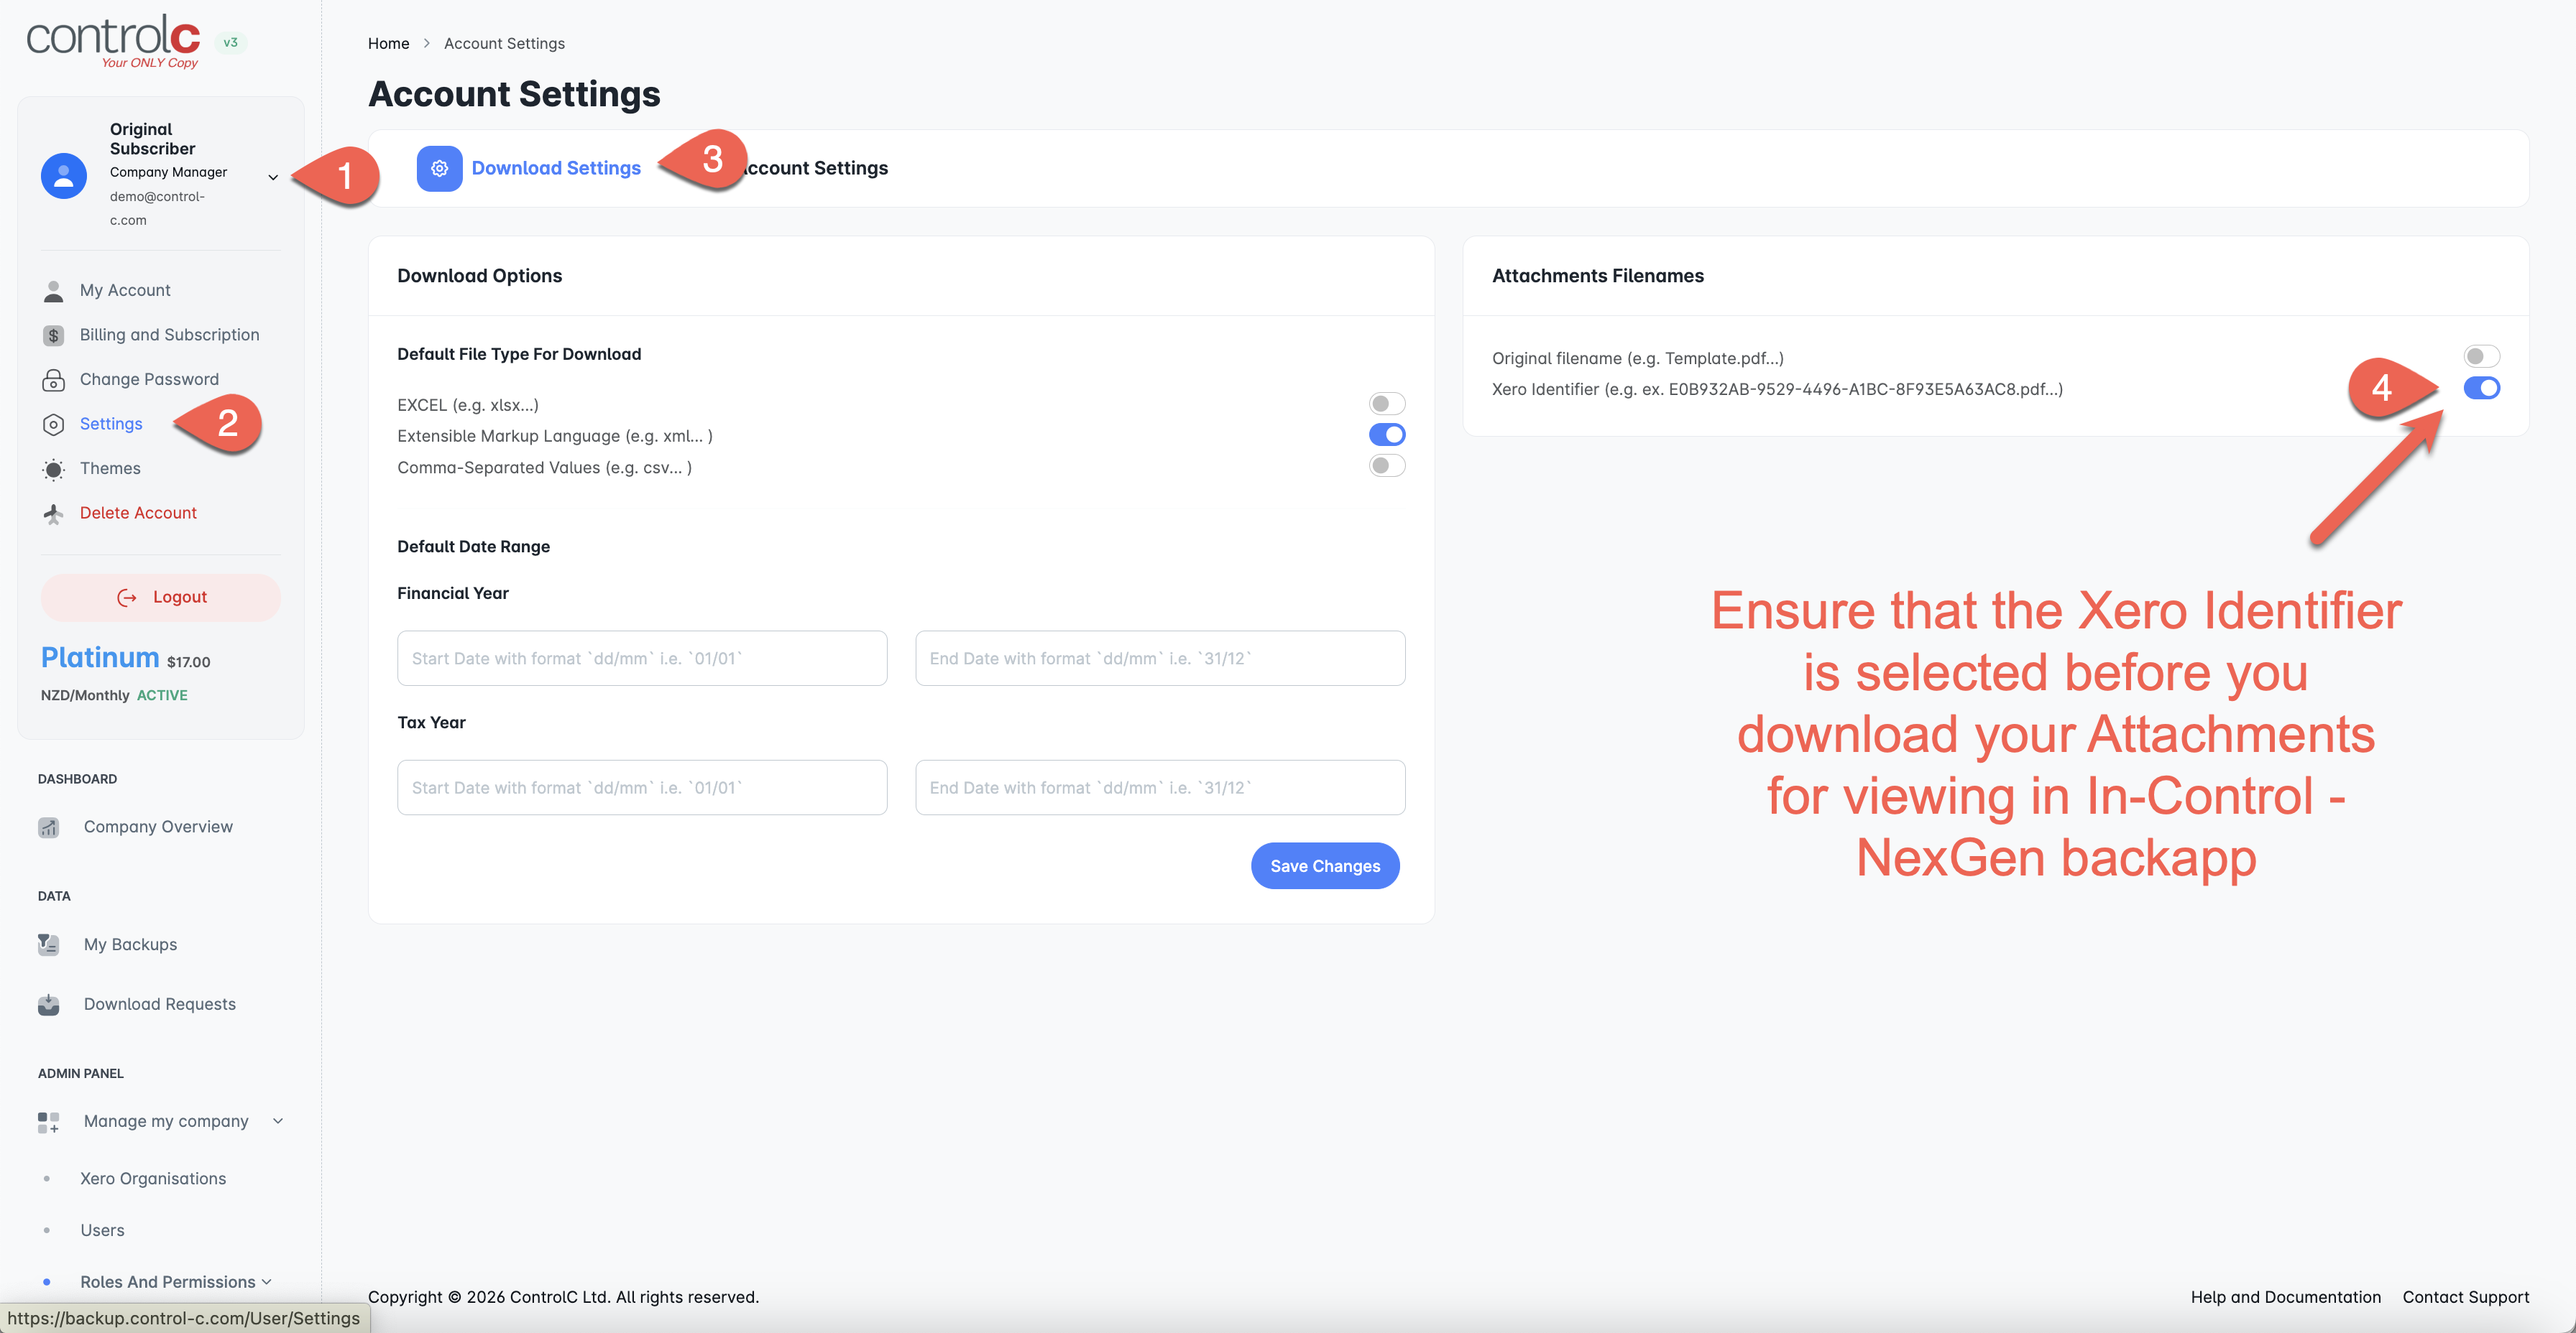Switch to the Download Settings tab

click(556, 169)
